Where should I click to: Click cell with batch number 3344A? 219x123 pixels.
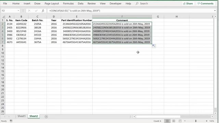click(37, 39)
